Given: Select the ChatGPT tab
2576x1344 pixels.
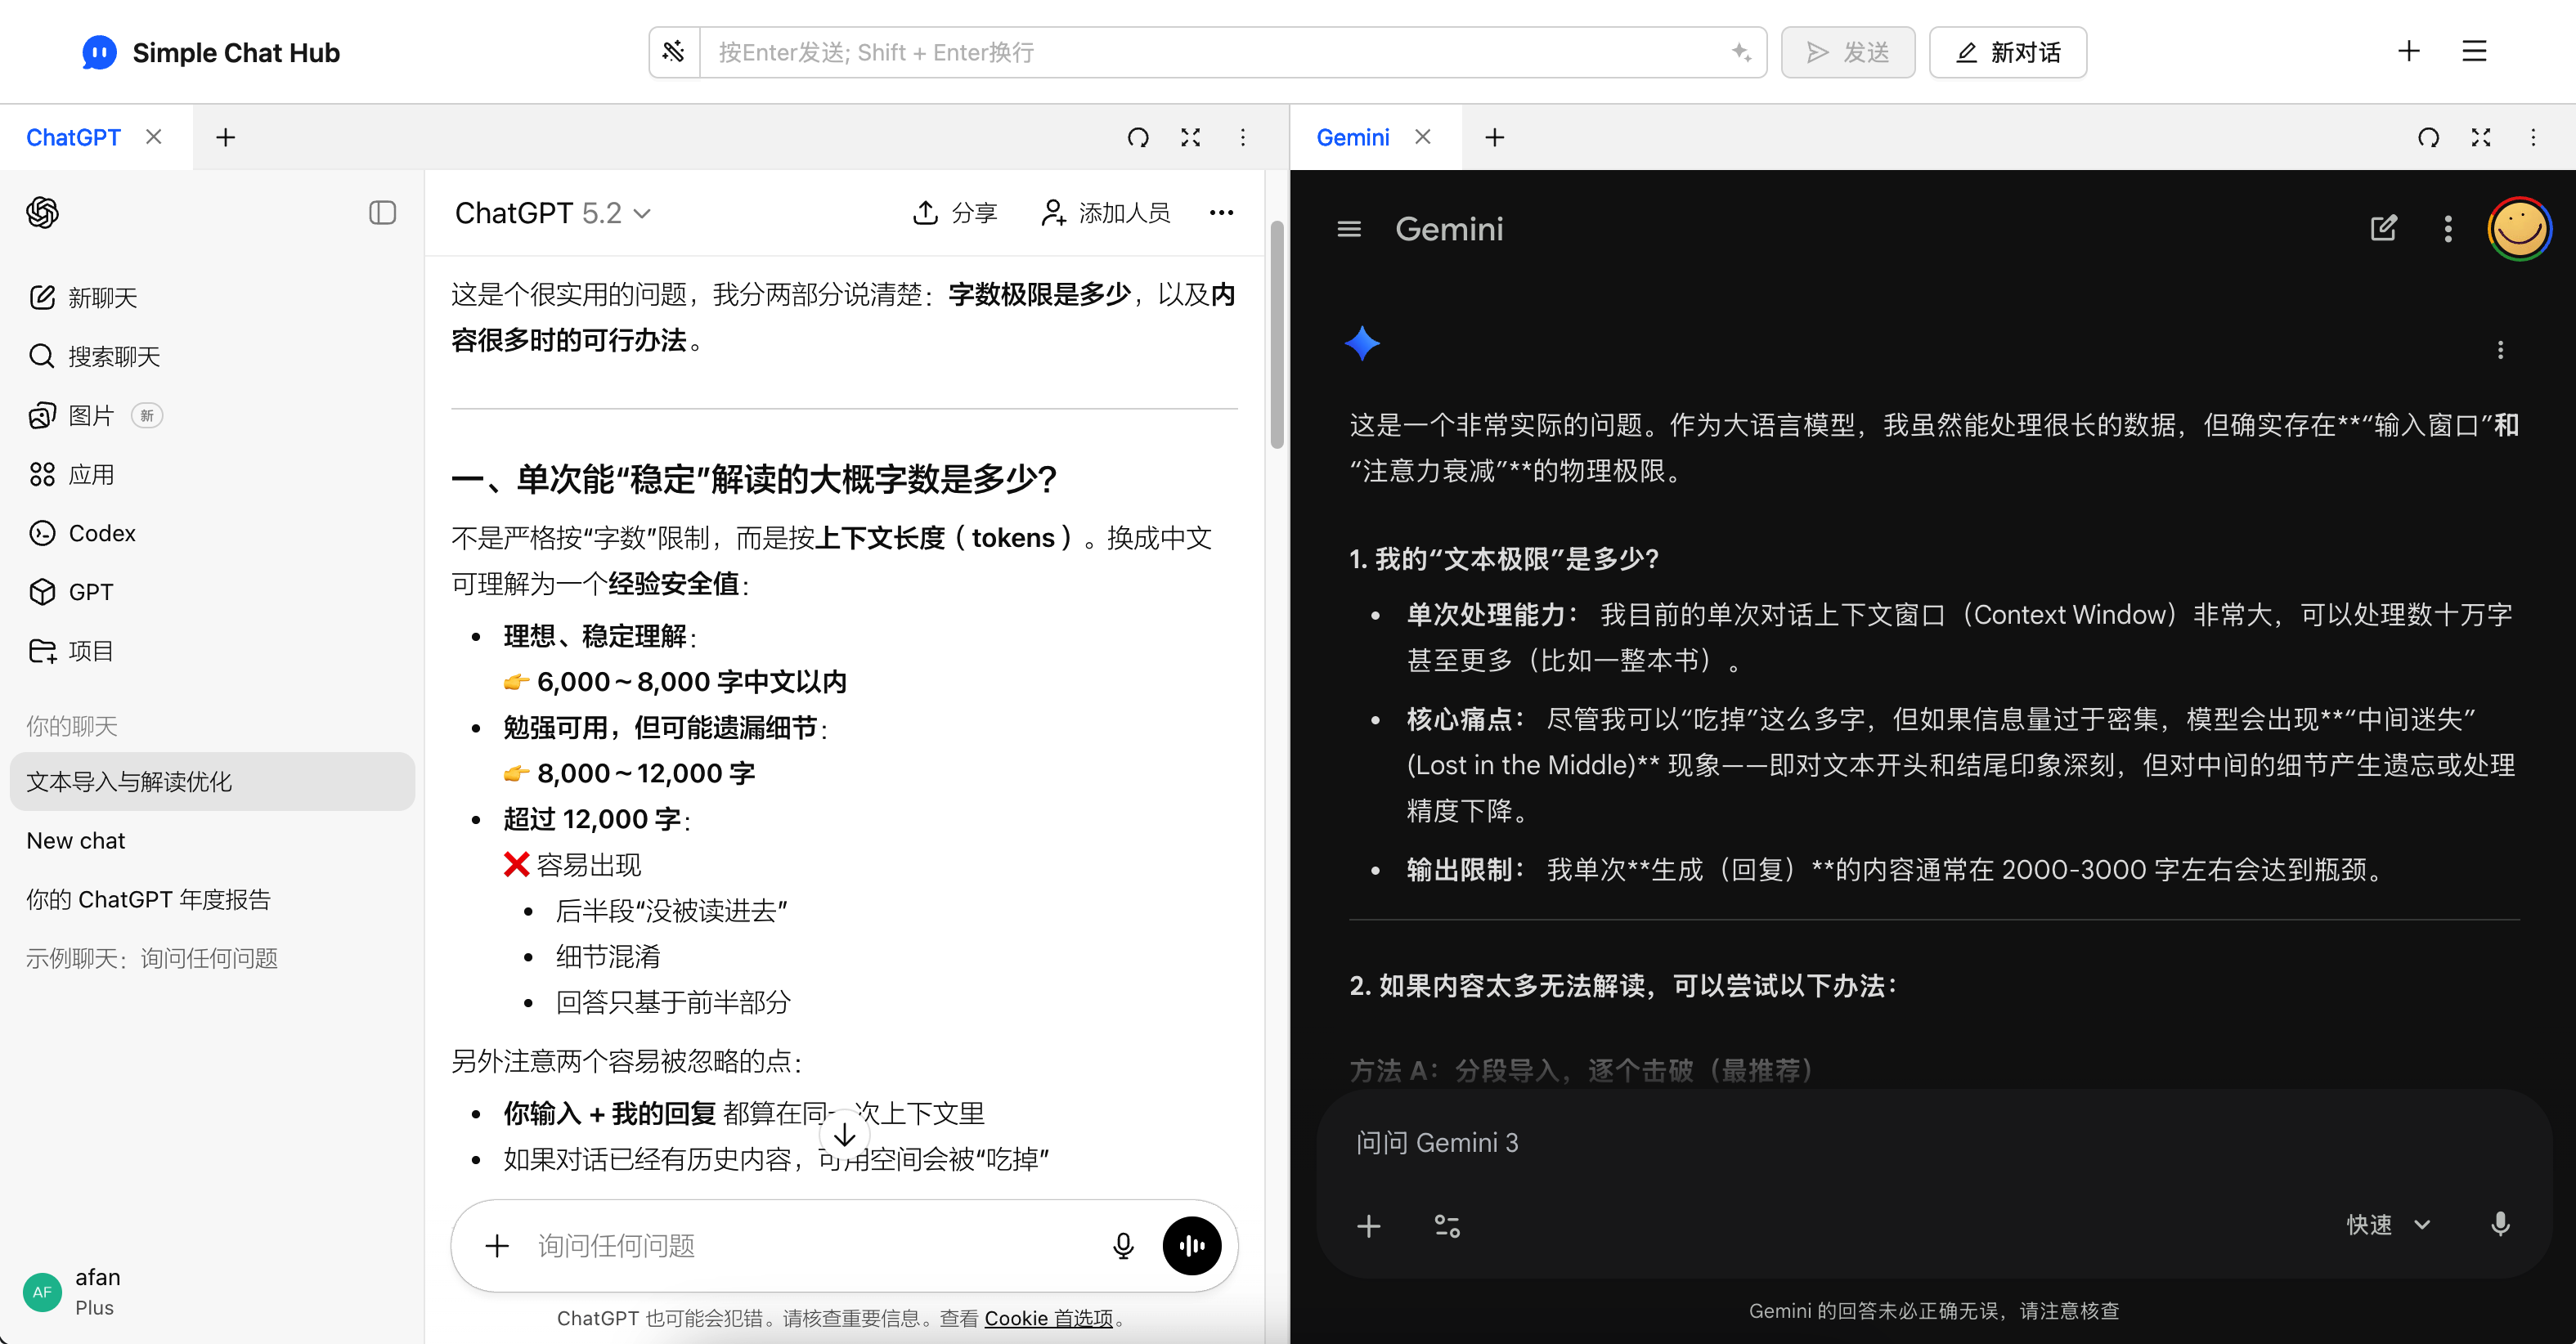Looking at the screenshot, I should coord(73,138).
